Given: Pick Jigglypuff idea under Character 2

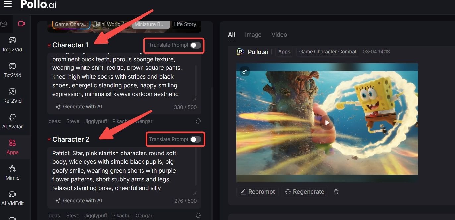Looking at the screenshot, I should click(96, 216).
